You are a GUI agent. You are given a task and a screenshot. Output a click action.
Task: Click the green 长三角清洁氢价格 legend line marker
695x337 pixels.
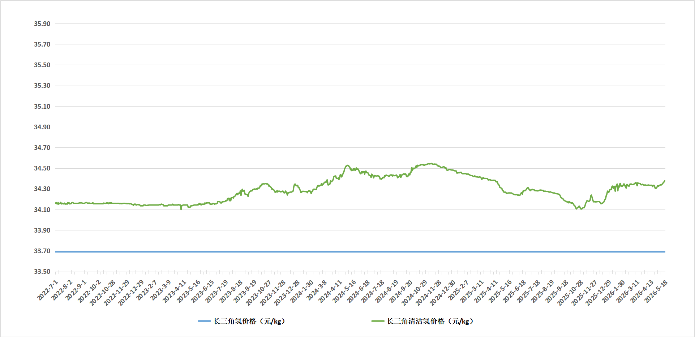(x=378, y=321)
